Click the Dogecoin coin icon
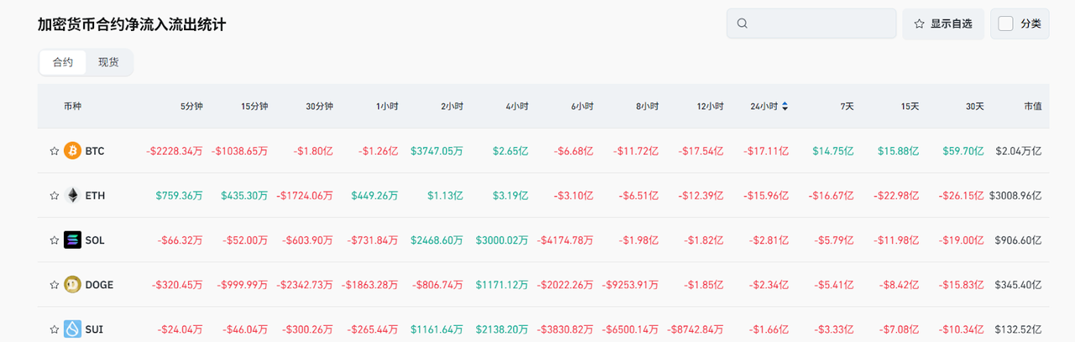This screenshot has height=342, width=1075. click(x=72, y=285)
